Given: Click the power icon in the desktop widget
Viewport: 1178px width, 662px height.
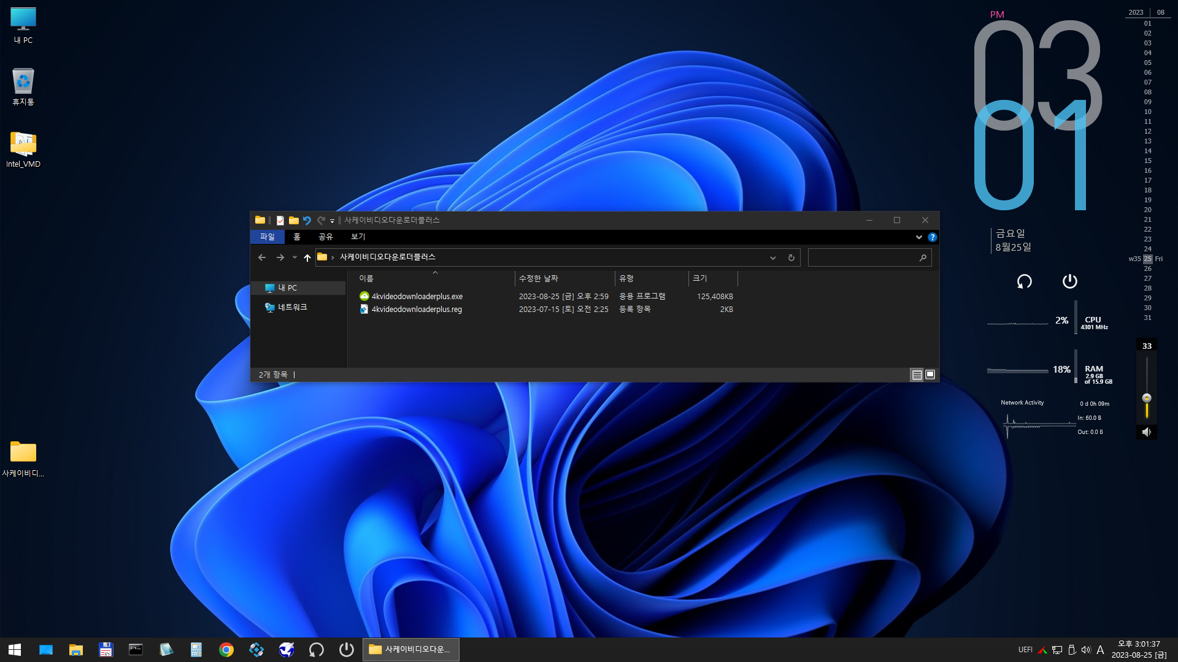Looking at the screenshot, I should 1069,281.
